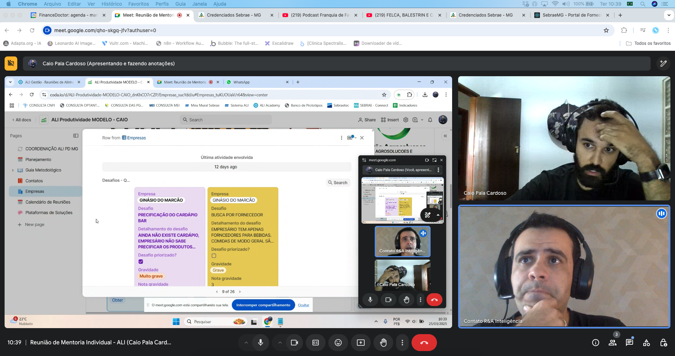
Task: Open the annotate pen in mini Meet preview
Action: 428,215
